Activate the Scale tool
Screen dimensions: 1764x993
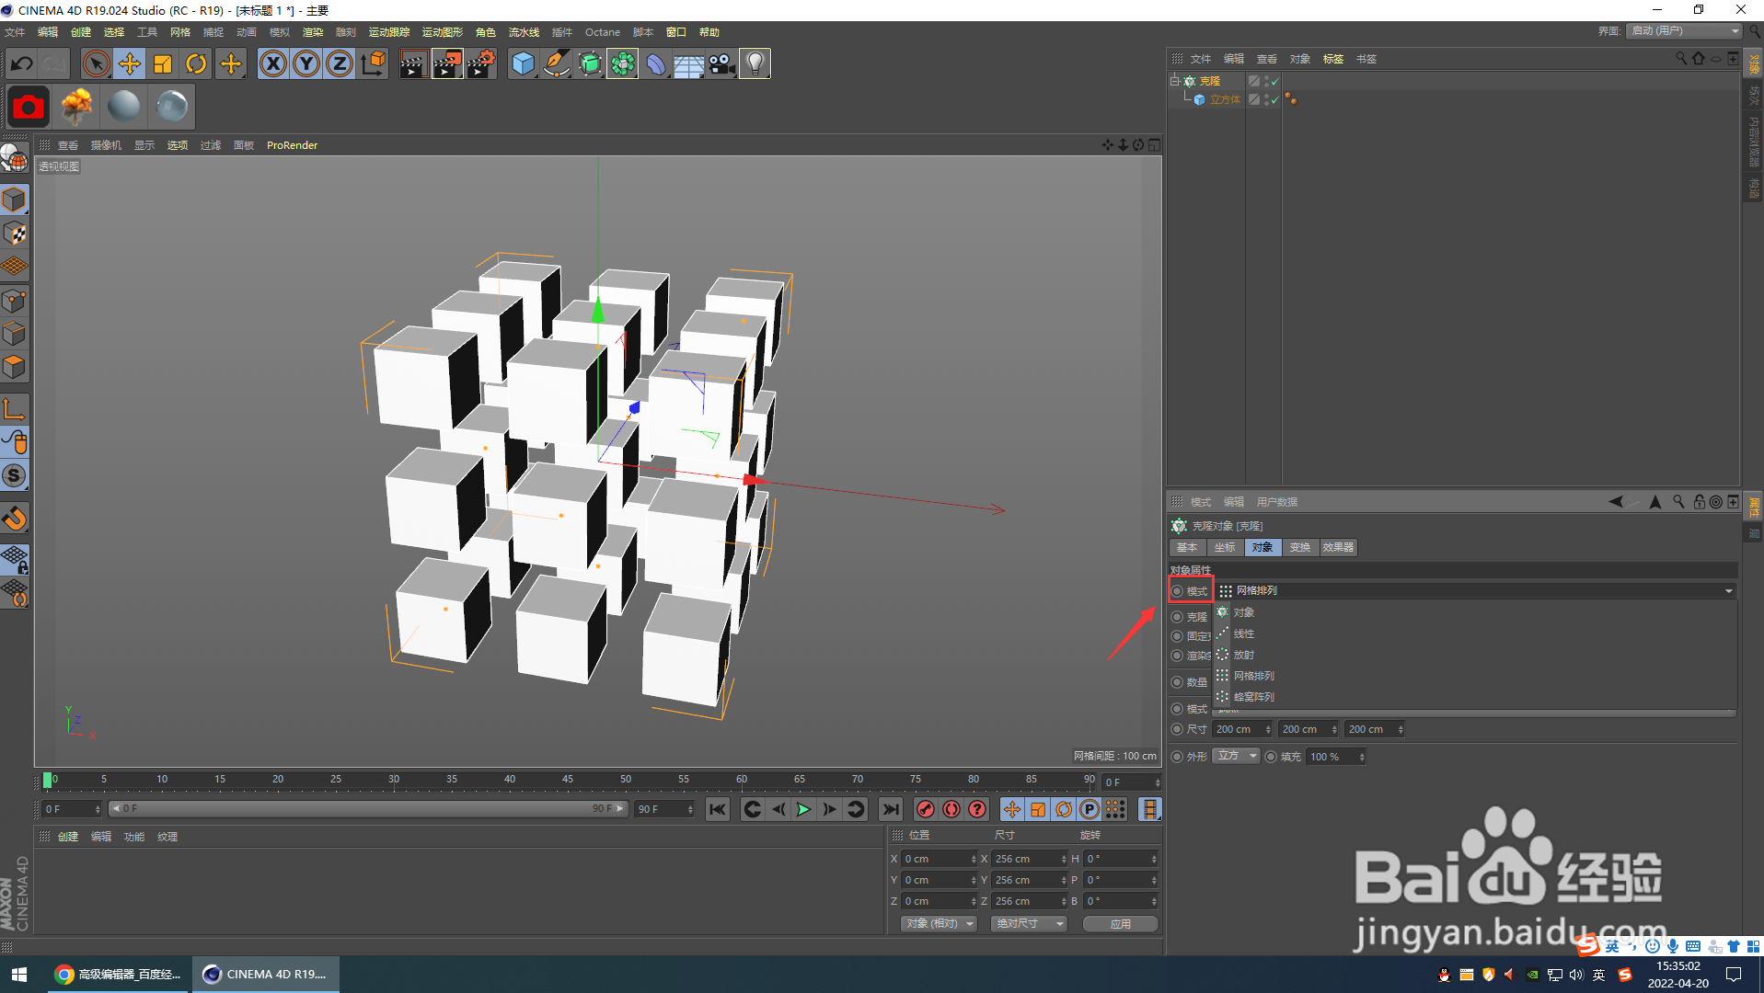163,63
